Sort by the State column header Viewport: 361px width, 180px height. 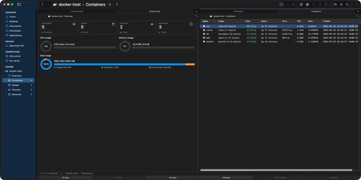[252, 21]
